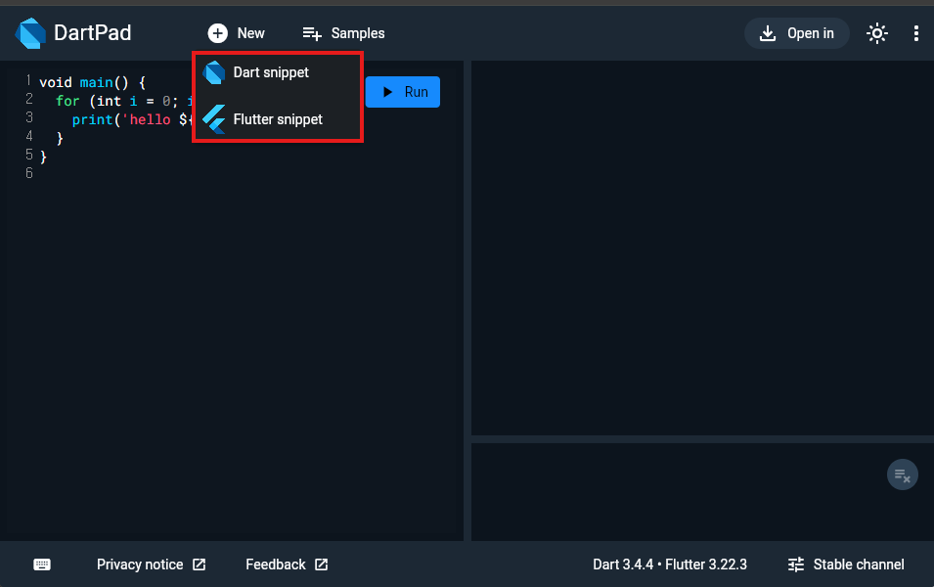Viewport: 934px width, 587px height.
Task: Open the Samples dropdown
Action: tap(343, 33)
